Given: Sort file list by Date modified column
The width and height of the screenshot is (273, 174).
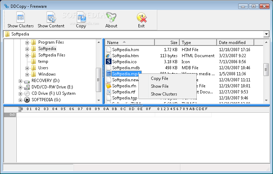Looking at the screenshot, I should pos(235,43).
